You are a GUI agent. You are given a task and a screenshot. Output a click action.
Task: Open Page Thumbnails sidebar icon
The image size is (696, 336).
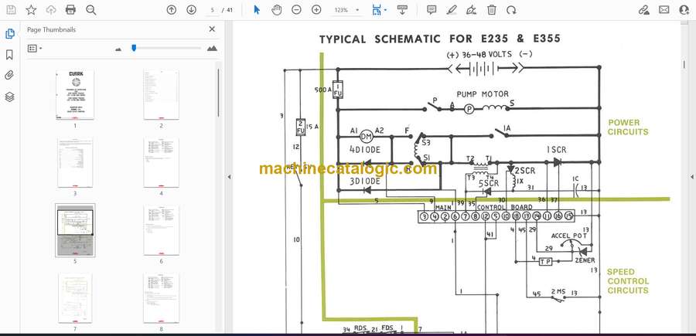tap(10, 34)
